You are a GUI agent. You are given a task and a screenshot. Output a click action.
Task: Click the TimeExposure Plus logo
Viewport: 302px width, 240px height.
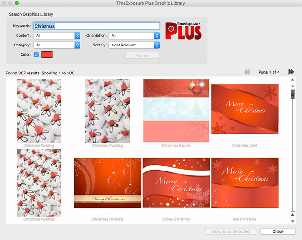pyautogui.click(x=184, y=31)
